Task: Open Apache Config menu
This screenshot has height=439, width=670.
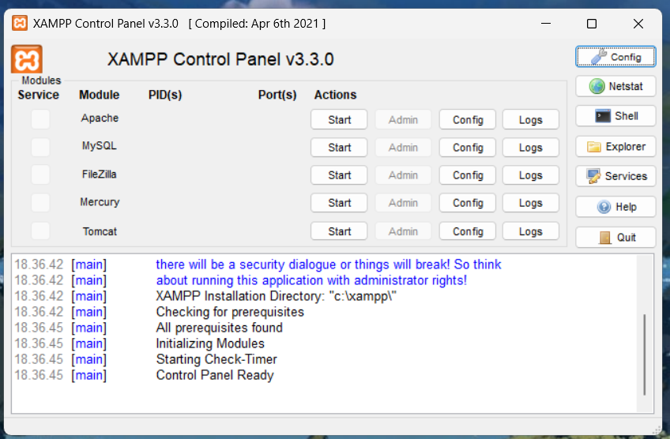Action: [468, 119]
